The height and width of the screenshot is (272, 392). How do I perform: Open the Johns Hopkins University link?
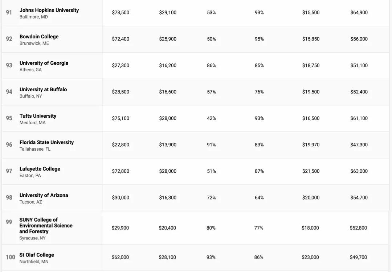pyautogui.click(x=49, y=10)
